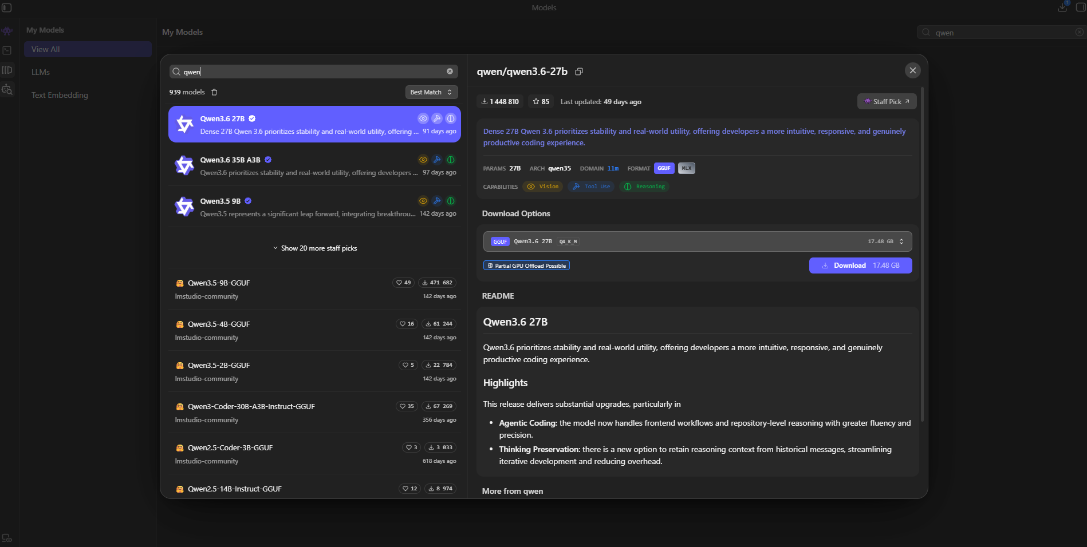Click the llm domain value
The width and height of the screenshot is (1087, 547).
click(613, 168)
